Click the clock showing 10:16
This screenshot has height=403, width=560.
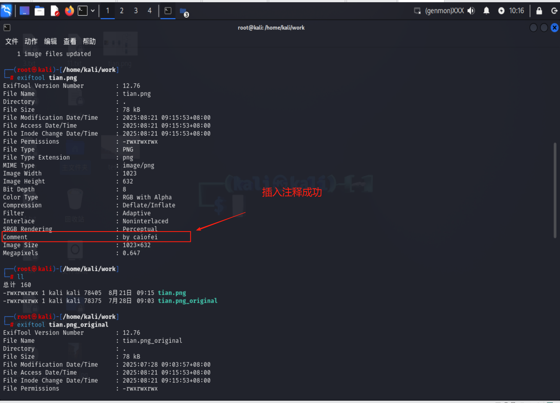click(x=516, y=11)
